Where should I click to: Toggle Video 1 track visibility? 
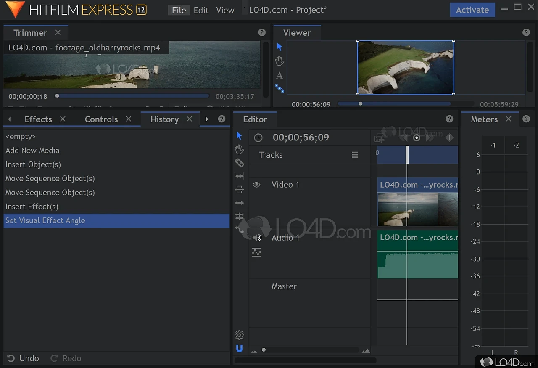[x=256, y=185]
